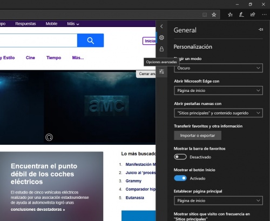Open the Grammy trending link
The height and width of the screenshot is (221, 270).
133,181
